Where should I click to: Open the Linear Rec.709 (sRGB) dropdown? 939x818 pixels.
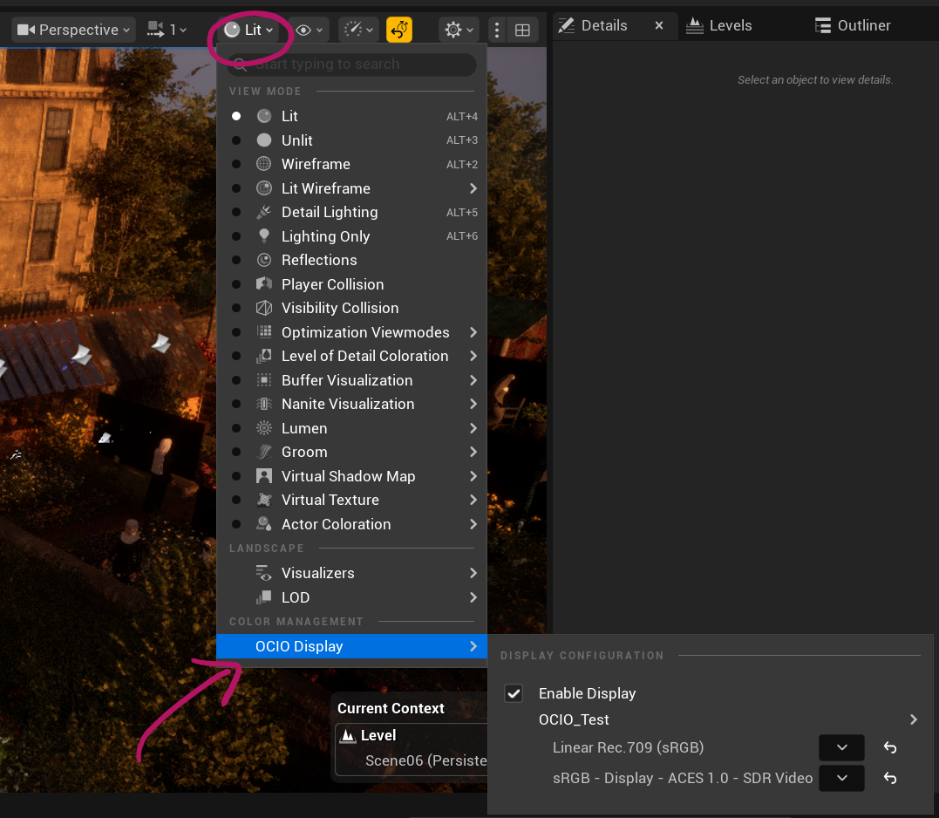841,747
